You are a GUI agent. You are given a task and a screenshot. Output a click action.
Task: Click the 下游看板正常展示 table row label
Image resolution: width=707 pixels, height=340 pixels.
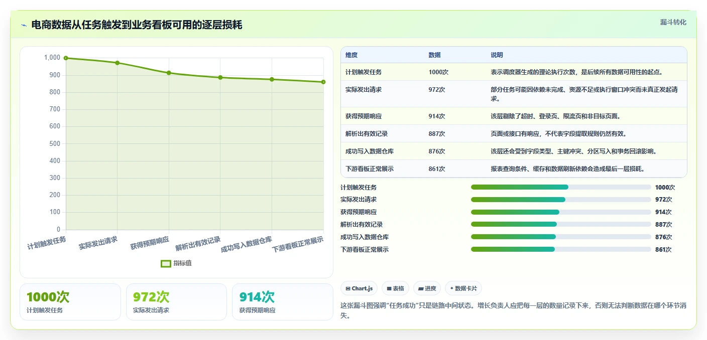(370, 169)
